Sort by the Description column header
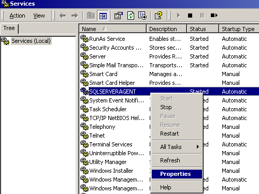 coord(166,29)
